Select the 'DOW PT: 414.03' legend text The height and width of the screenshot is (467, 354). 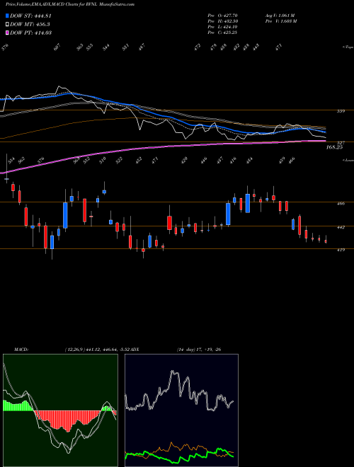(x=30, y=33)
